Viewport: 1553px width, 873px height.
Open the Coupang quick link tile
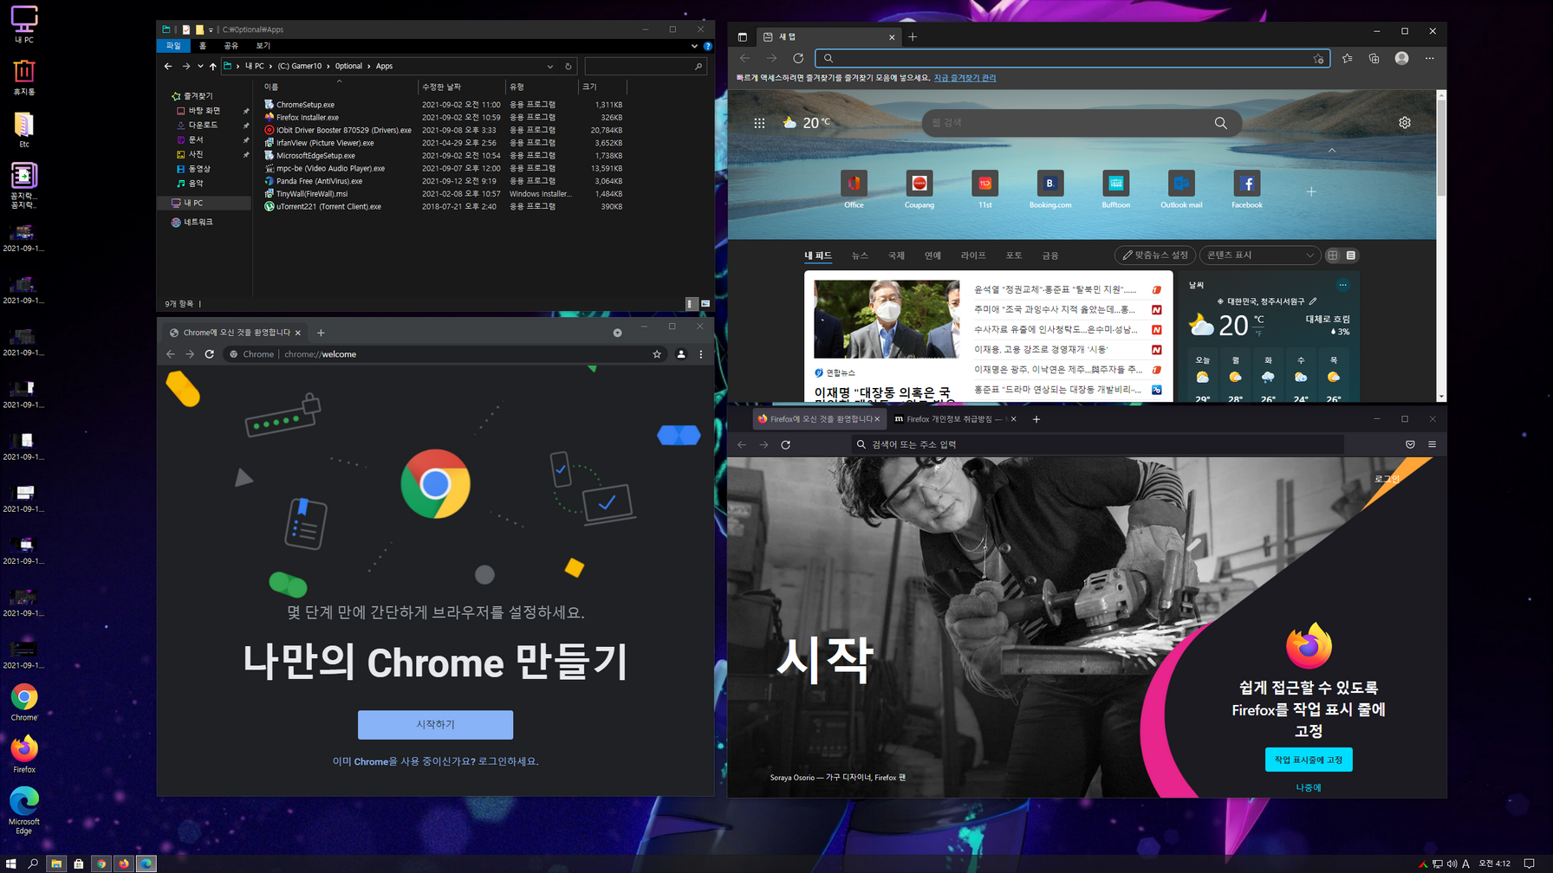click(x=919, y=190)
